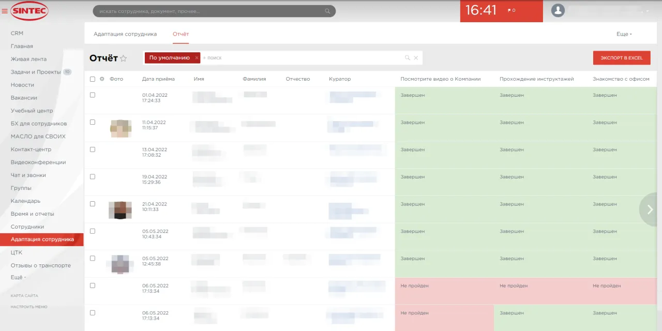Image resolution: width=662 pixels, height=331 pixels.
Task: Open Задачи и Проекты in the sidebar
Action: point(36,72)
